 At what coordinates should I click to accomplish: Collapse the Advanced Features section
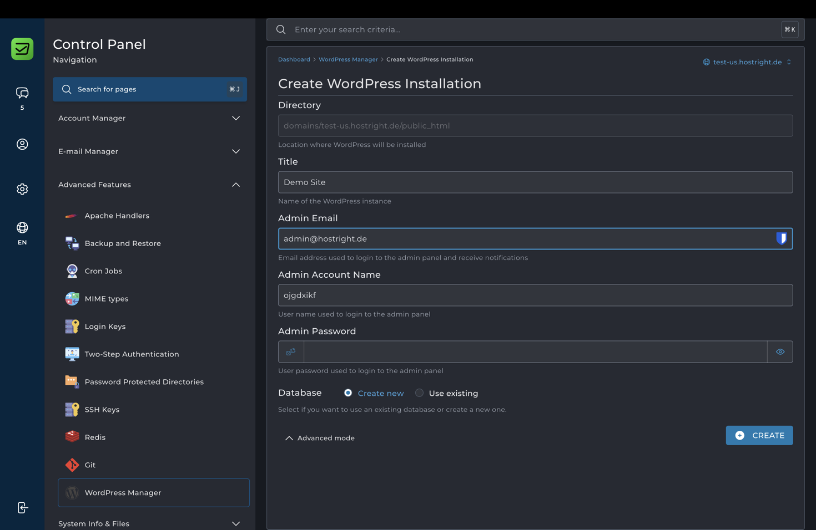click(150, 185)
